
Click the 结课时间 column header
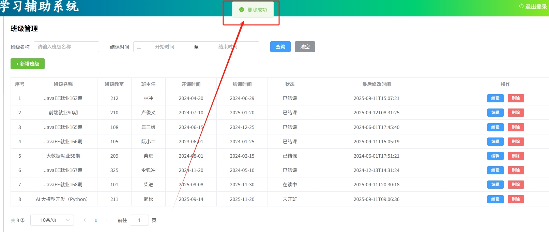click(242, 84)
